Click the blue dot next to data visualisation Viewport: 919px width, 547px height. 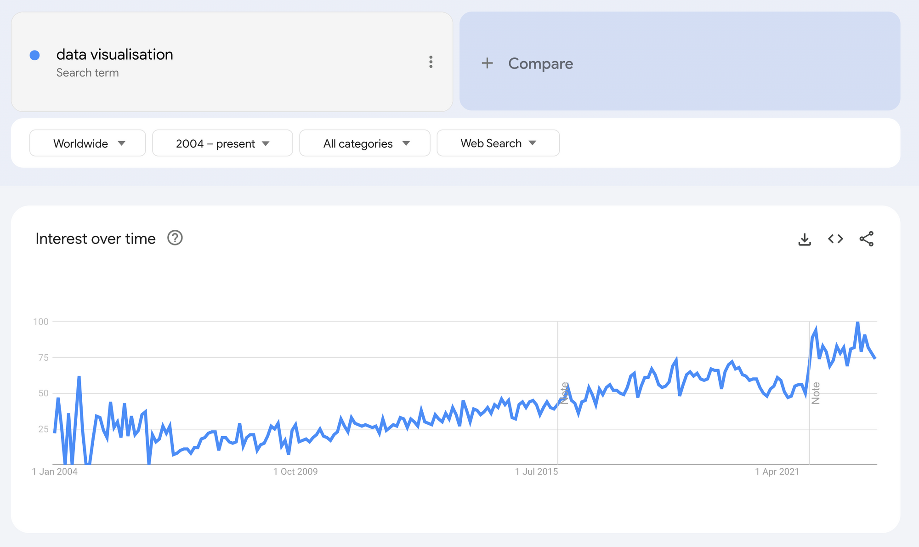34,55
